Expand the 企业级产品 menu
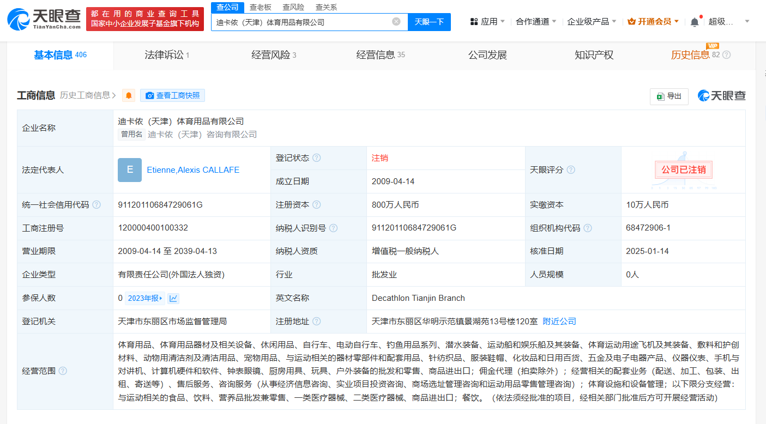Image resolution: width=766 pixels, height=424 pixels. tap(592, 22)
